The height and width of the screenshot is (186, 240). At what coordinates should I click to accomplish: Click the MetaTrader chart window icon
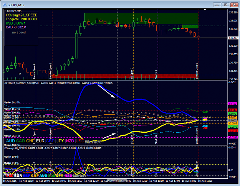pyautogui.click(x=4, y=5)
